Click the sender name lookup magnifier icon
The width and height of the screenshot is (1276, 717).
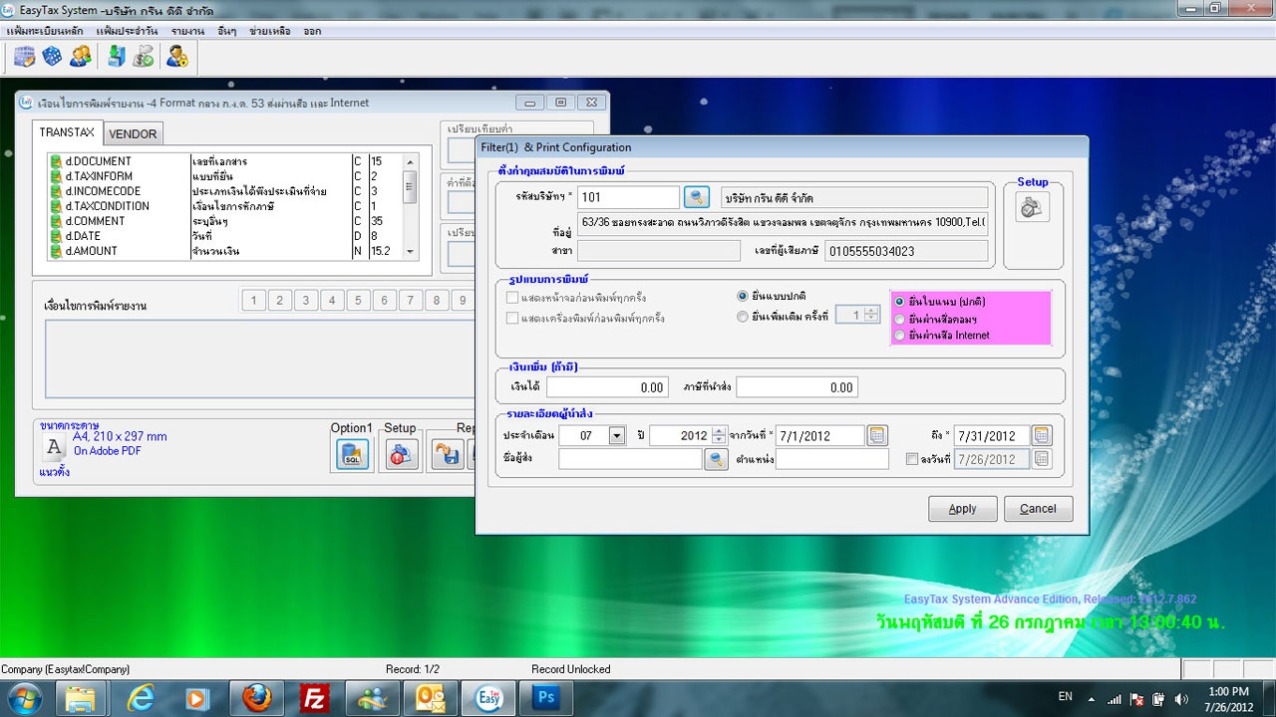click(716, 459)
